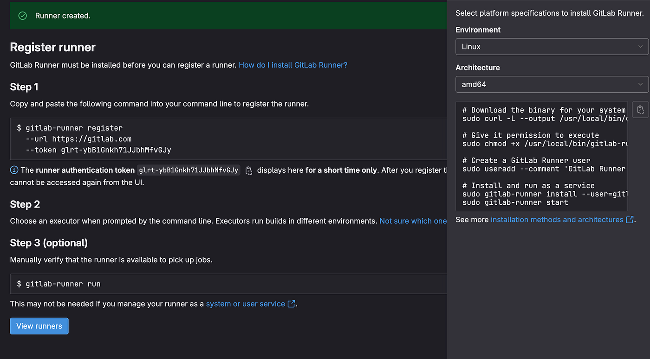The image size is (650, 359).
Task: Open the How do I install GitLab Runner link
Action: 293,65
